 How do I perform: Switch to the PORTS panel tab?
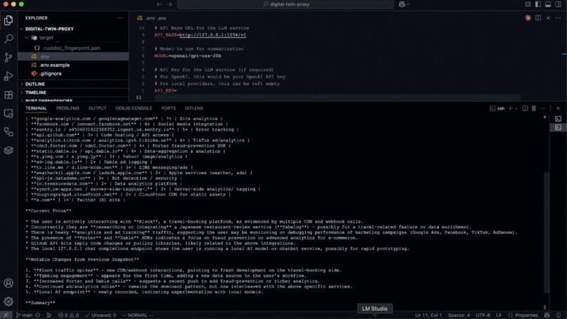(169, 108)
